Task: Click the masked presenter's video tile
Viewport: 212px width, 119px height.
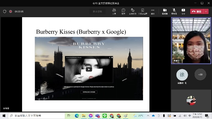Action: pos(191,41)
